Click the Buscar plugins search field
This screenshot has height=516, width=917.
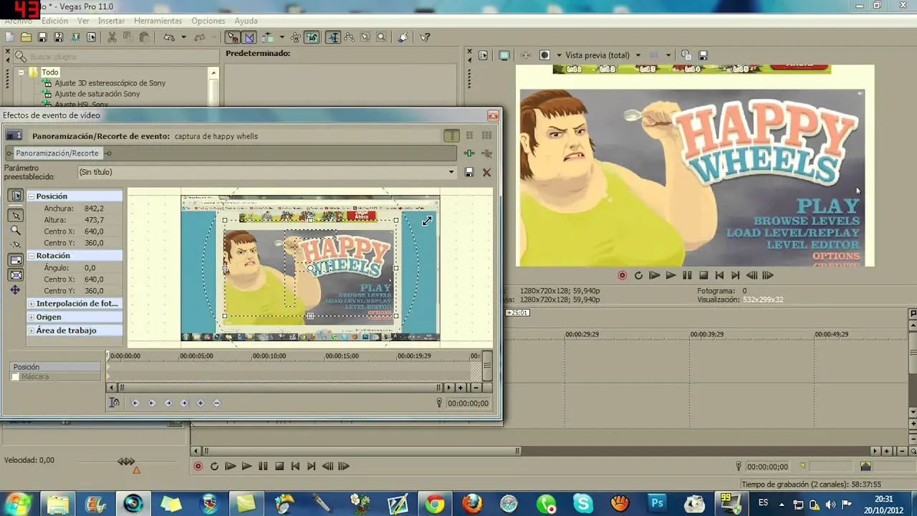click(x=117, y=57)
